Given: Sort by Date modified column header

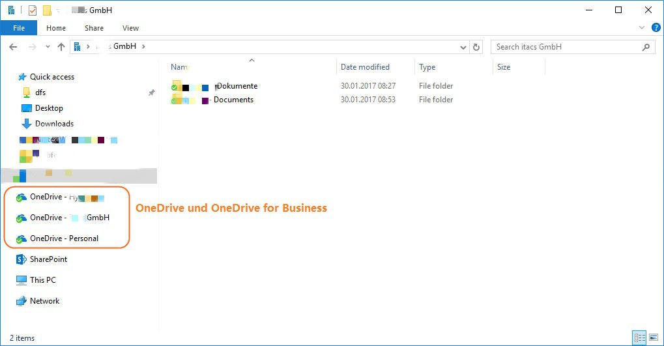Looking at the screenshot, I should point(365,67).
